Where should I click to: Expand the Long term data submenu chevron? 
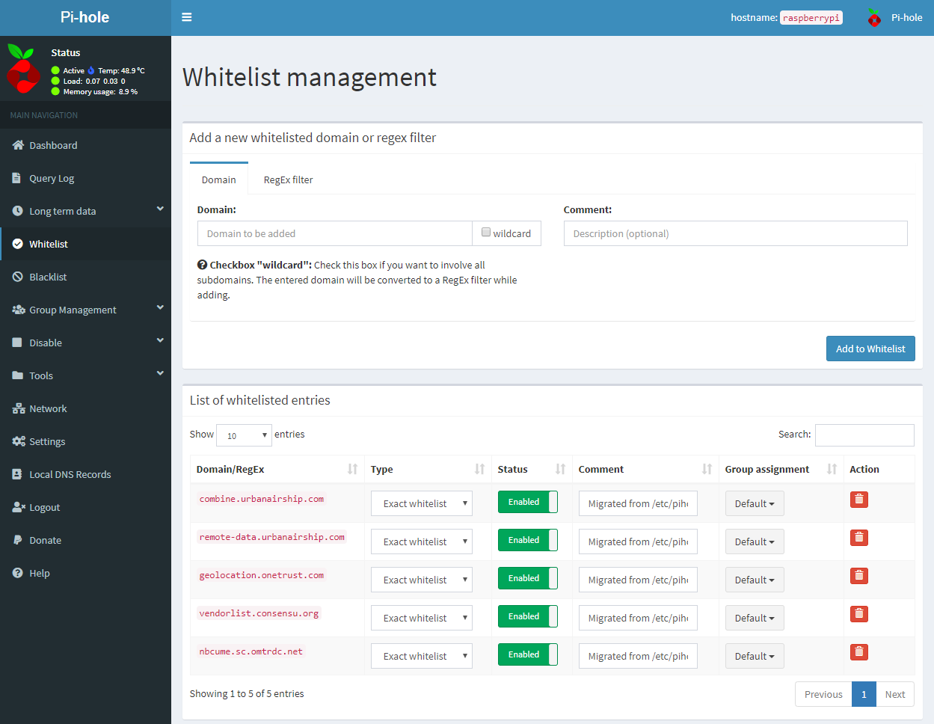160,209
